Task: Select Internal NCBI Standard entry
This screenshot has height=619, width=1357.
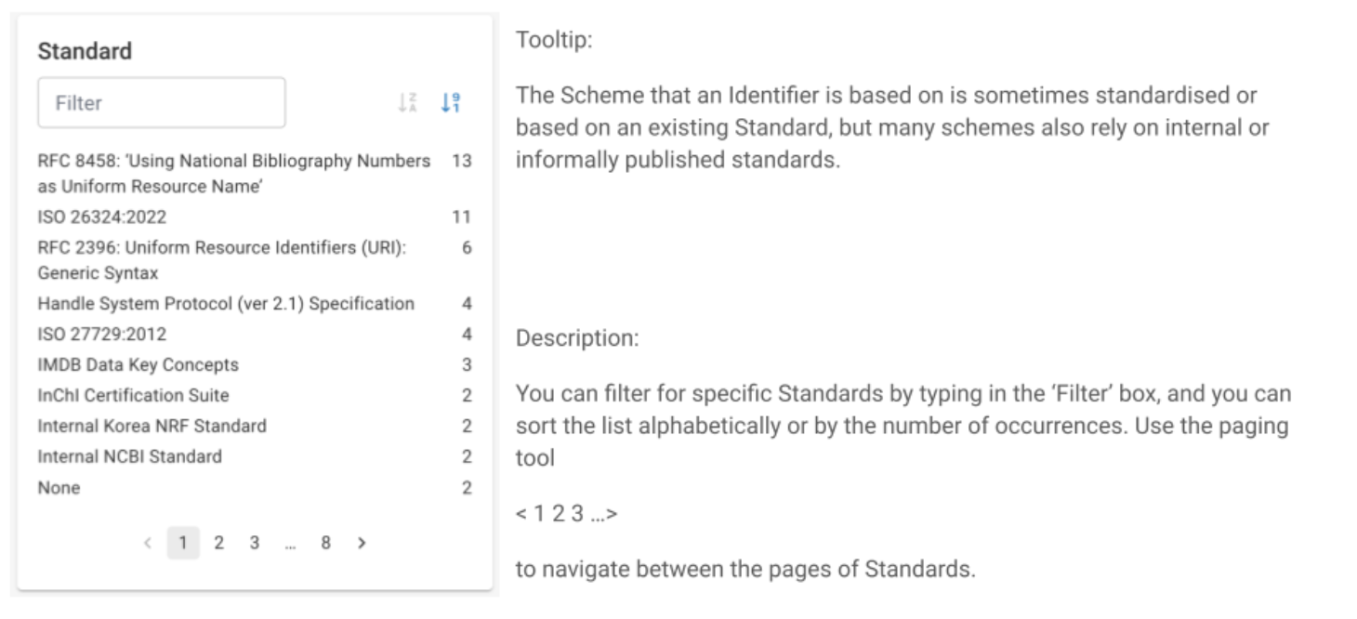Action: coord(255,456)
